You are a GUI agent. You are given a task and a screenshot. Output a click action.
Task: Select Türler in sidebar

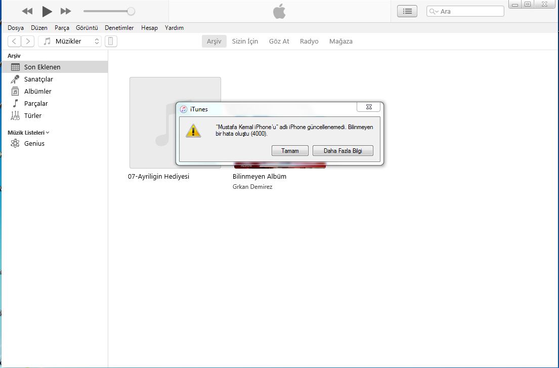(x=55, y=115)
